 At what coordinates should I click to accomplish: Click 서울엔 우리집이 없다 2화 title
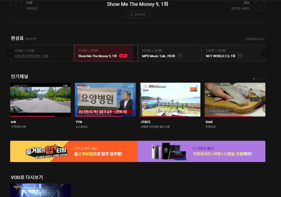click(155, 127)
